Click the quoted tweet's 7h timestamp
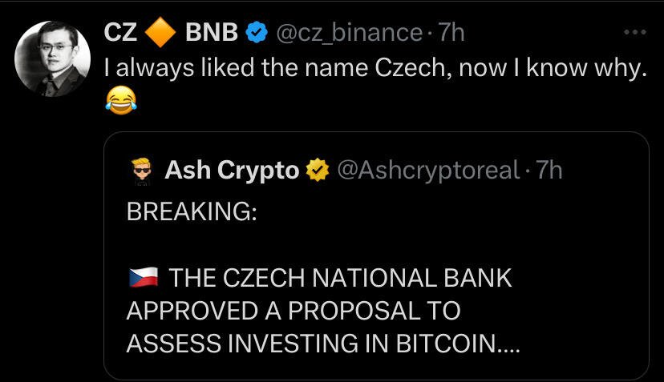This screenshot has height=382, width=664. [549, 170]
